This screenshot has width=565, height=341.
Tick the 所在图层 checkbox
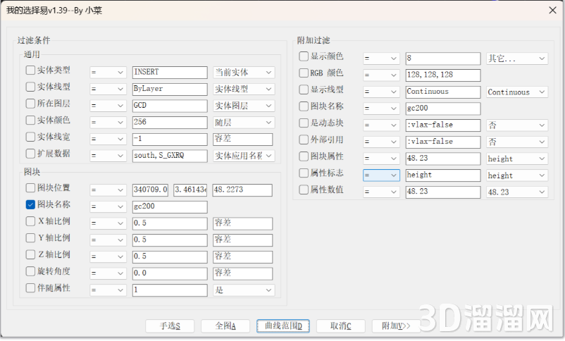pyautogui.click(x=30, y=104)
